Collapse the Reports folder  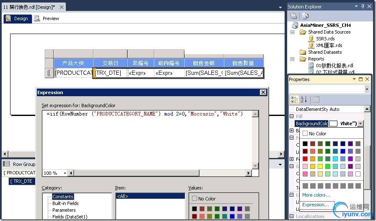pos(292,59)
